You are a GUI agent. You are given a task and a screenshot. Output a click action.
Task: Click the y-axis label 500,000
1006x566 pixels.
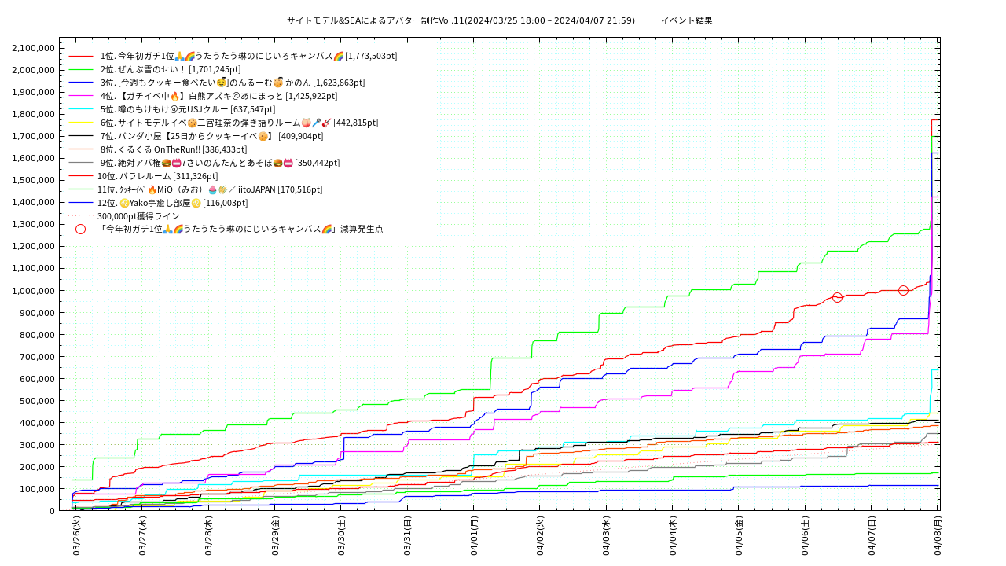tap(39, 401)
